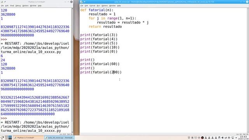Screen dimensions: 249x140
Task: Open Help menu in editor window
Action: point(119,5)
